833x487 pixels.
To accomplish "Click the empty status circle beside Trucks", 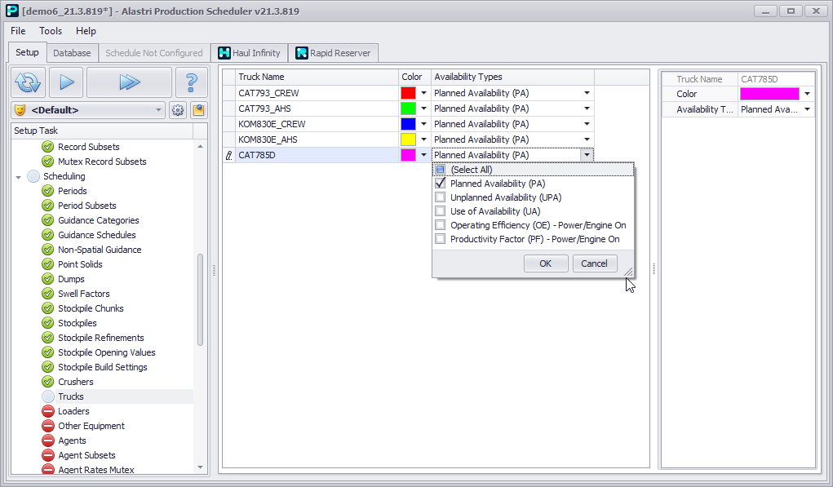I will pos(48,396).
